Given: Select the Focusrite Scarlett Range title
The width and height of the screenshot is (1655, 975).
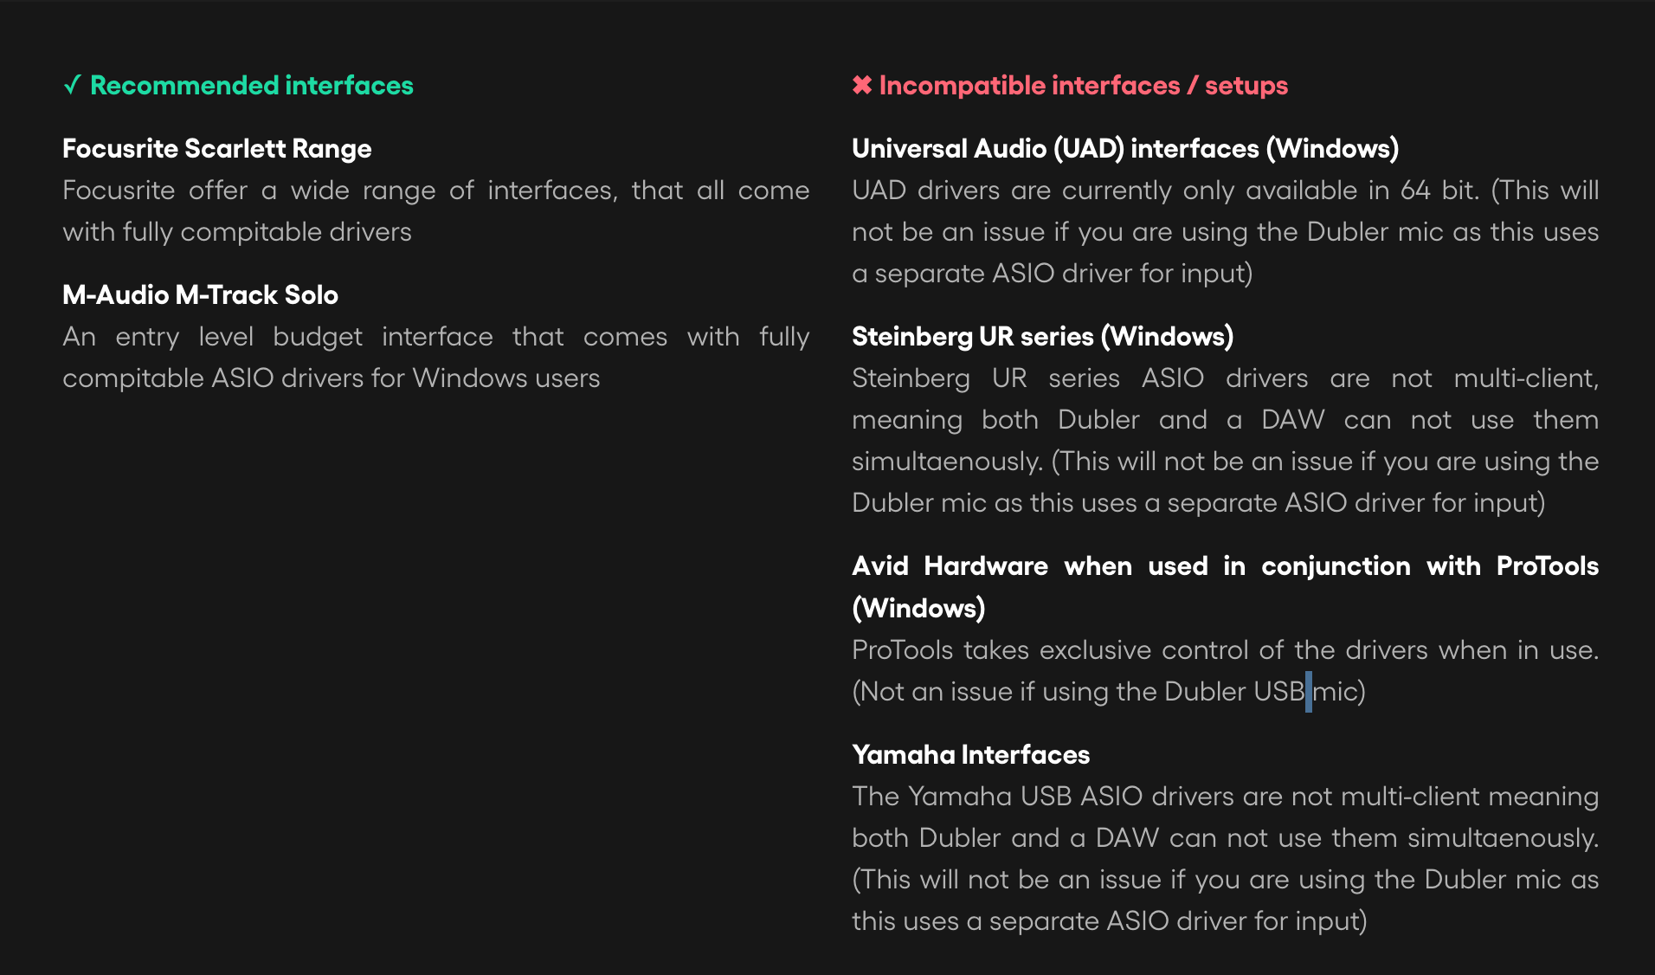Looking at the screenshot, I should click(217, 149).
